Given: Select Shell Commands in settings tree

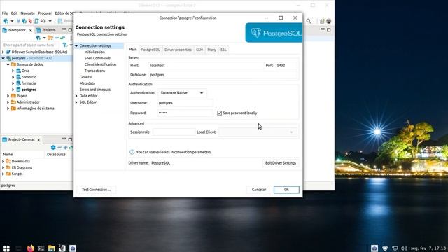Looking at the screenshot, I should pyautogui.click(x=97, y=58).
